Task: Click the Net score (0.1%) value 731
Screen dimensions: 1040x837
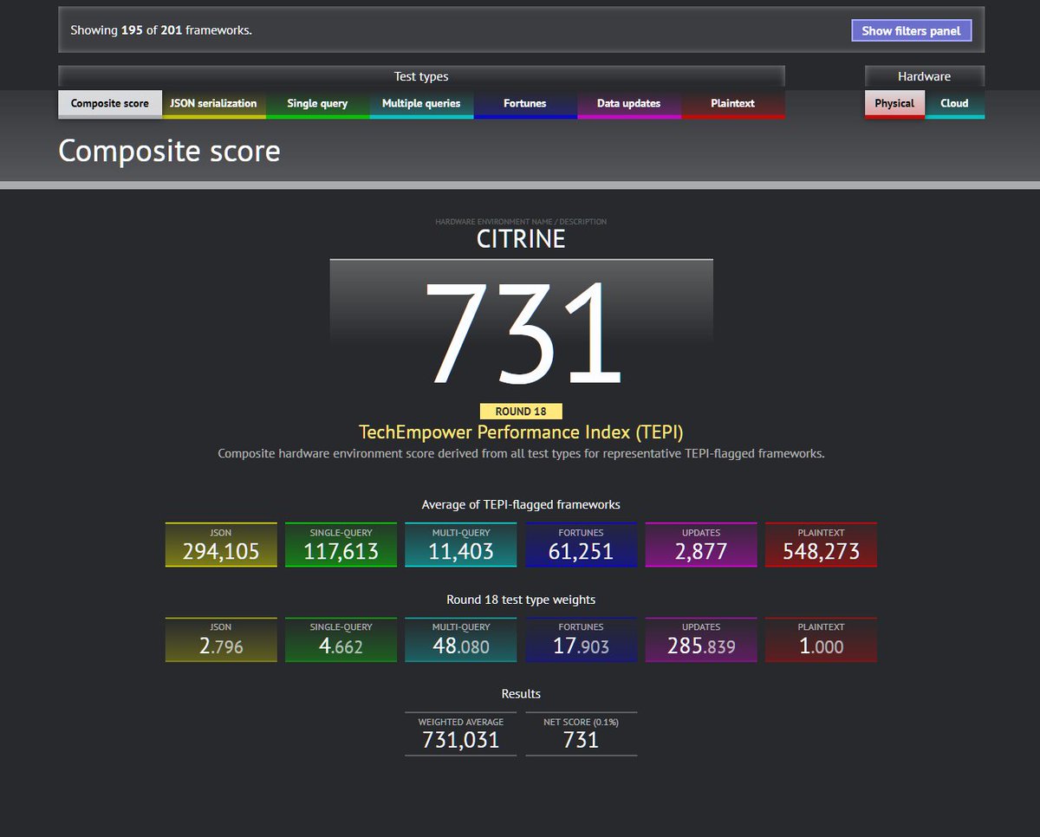Action: click(581, 740)
